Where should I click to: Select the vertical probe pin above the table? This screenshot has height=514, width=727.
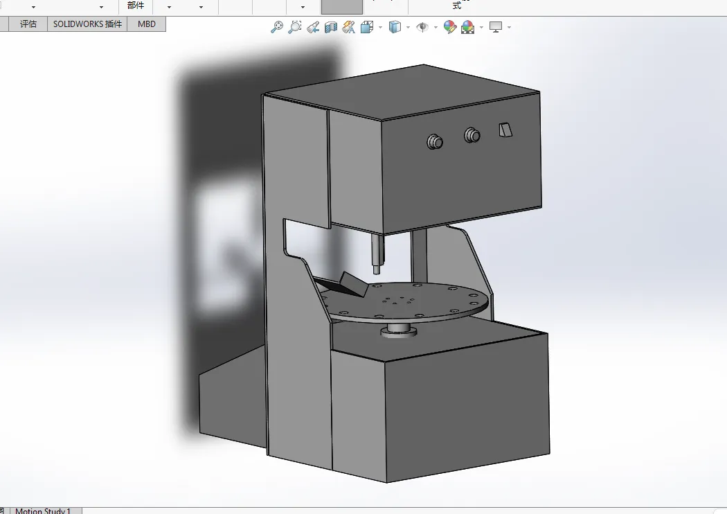click(377, 255)
